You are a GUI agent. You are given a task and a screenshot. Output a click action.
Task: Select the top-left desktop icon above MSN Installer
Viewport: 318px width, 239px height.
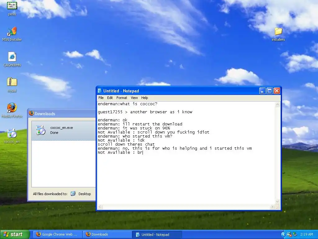(x=12, y=8)
